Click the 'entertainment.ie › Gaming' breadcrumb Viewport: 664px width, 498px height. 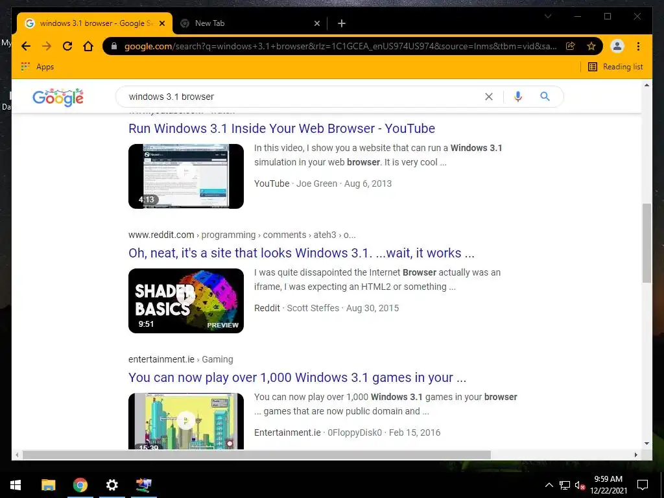tap(181, 359)
